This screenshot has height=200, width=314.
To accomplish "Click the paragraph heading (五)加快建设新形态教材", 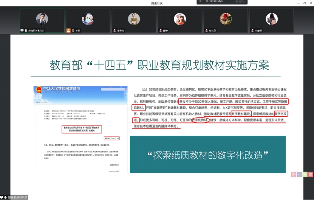I will tap(159, 89).
